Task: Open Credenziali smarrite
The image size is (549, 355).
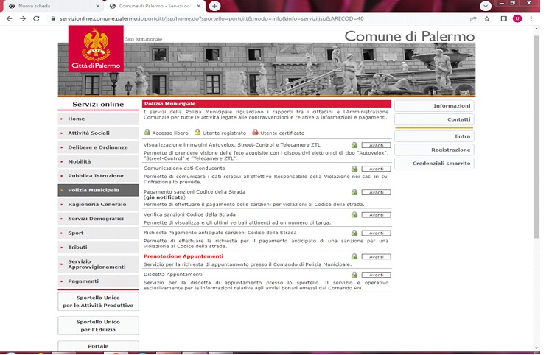Action: click(x=434, y=164)
